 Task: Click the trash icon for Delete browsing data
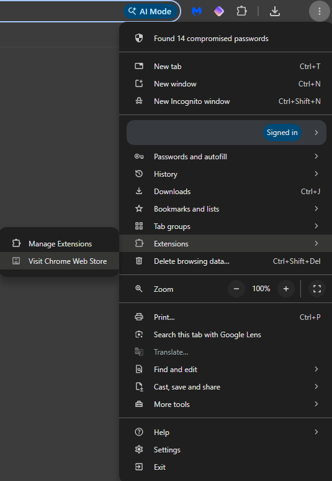click(139, 261)
